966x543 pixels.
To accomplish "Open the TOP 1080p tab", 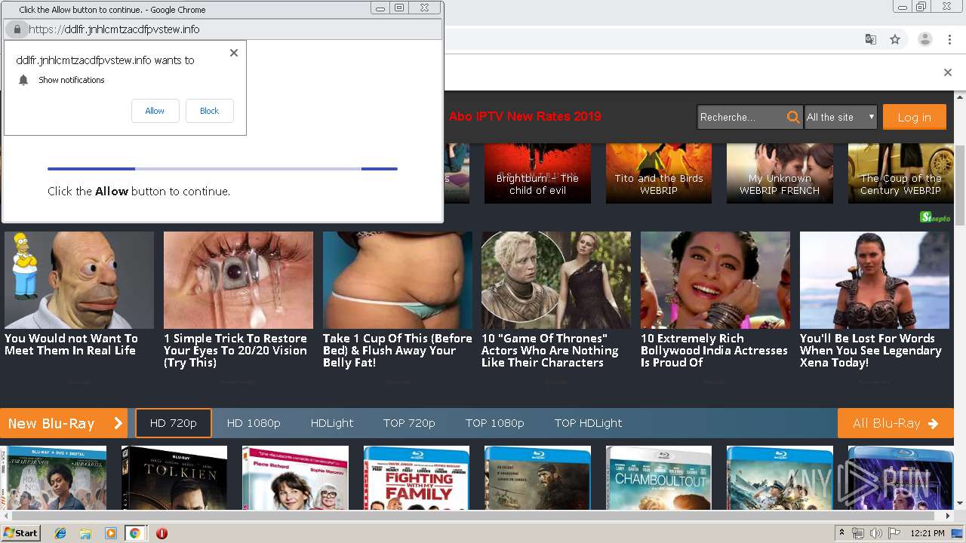I will [x=495, y=423].
